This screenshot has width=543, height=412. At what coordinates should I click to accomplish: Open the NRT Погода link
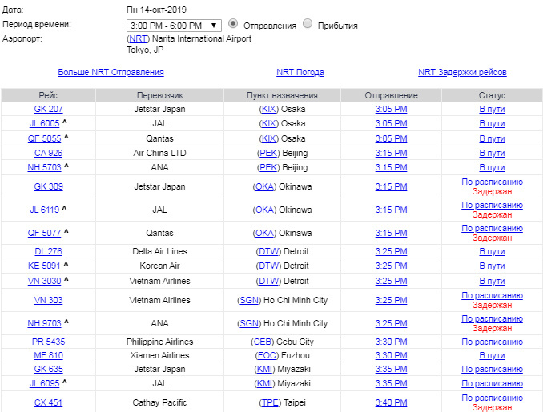pyautogui.click(x=300, y=72)
